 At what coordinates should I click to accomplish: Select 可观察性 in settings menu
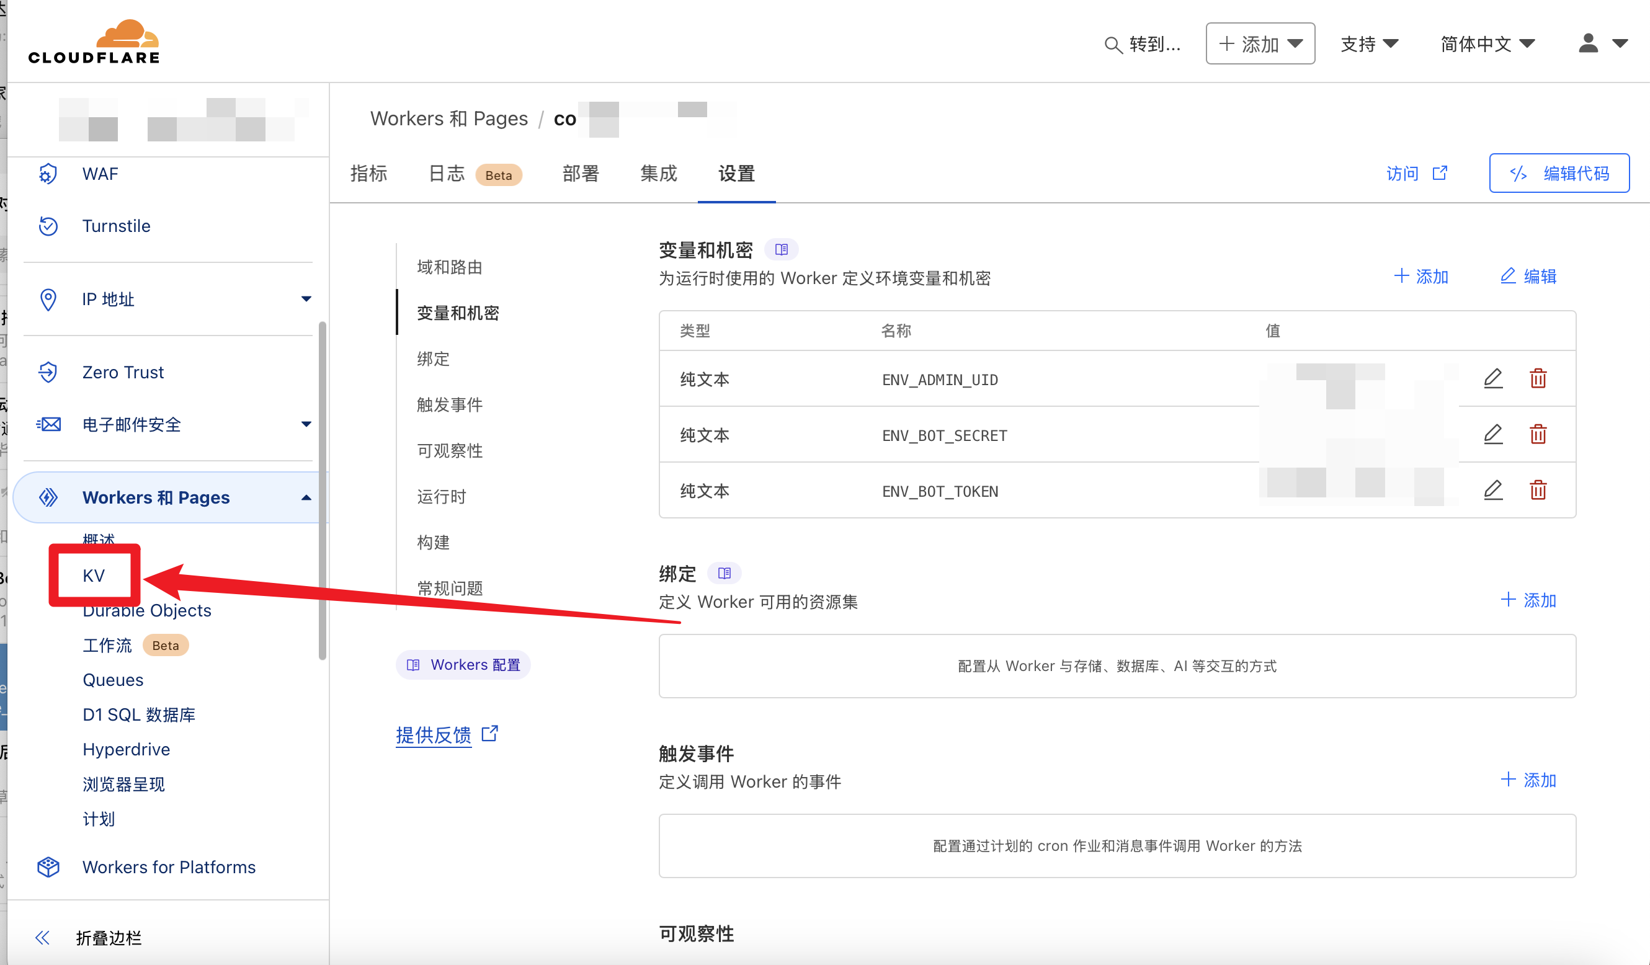pyautogui.click(x=450, y=450)
